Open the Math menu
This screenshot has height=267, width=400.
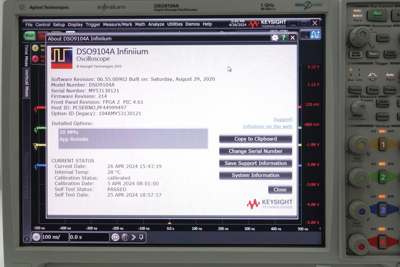(140, 24)
